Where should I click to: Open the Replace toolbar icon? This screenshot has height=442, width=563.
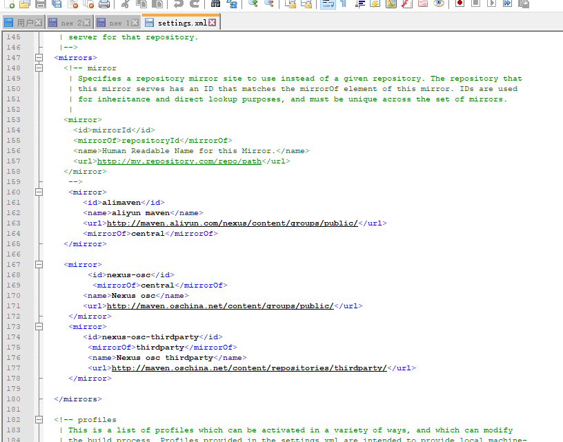point(232,3)
